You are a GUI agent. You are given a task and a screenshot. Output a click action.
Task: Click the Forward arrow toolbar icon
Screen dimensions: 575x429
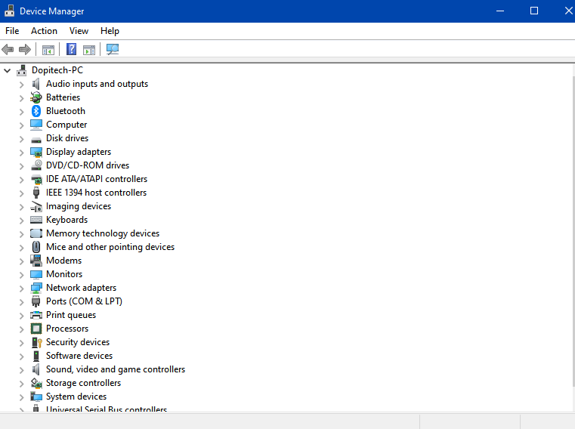coord(25,49)
